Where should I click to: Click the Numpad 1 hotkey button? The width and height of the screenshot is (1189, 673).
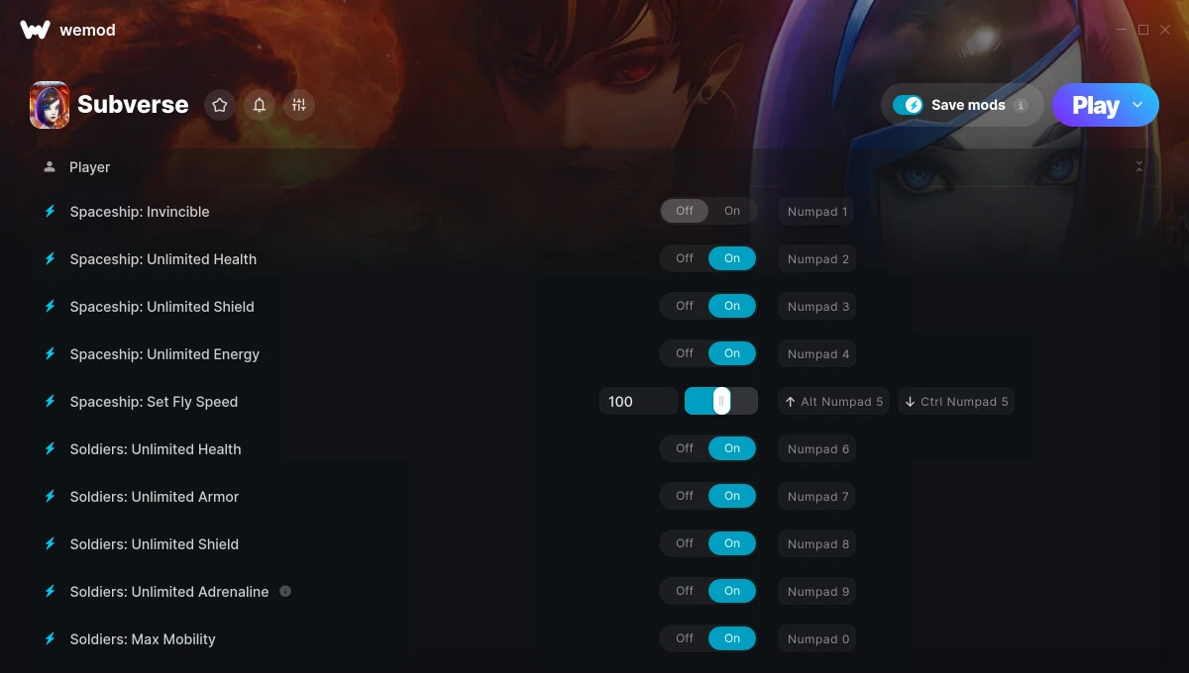[817, 211]
